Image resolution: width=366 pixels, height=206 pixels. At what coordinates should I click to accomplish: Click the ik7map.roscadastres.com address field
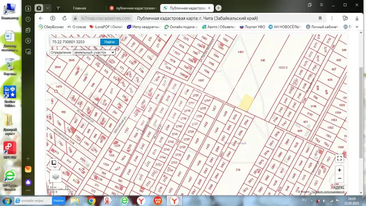pos(105,18)
